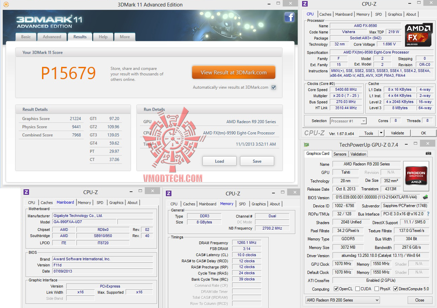Click the P15679 score value

[x=68, y=73]
